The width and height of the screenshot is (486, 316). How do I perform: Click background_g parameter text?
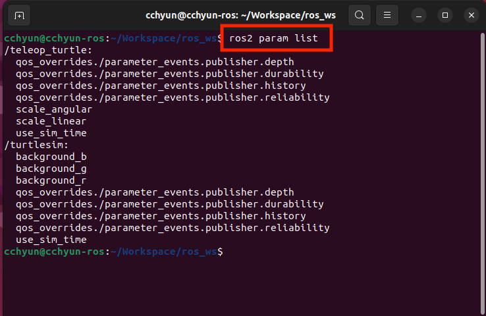(x=51, y=169)
